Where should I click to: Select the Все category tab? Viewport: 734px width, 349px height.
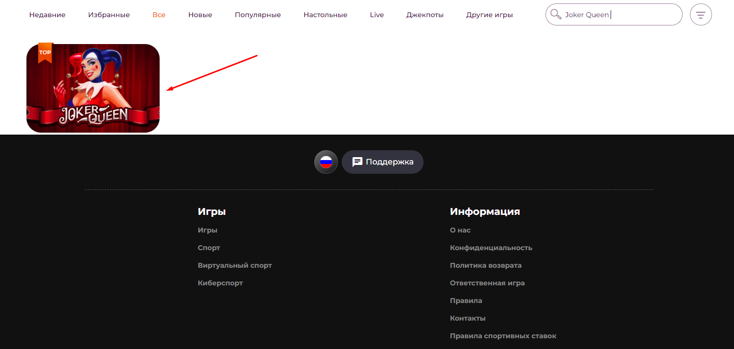pyautogui.click(x=159, y=15)
